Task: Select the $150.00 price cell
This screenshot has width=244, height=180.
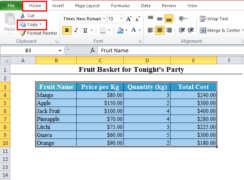Action: tap(100, 103)
